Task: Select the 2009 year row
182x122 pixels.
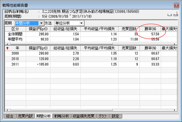Action: pos(91,54)
